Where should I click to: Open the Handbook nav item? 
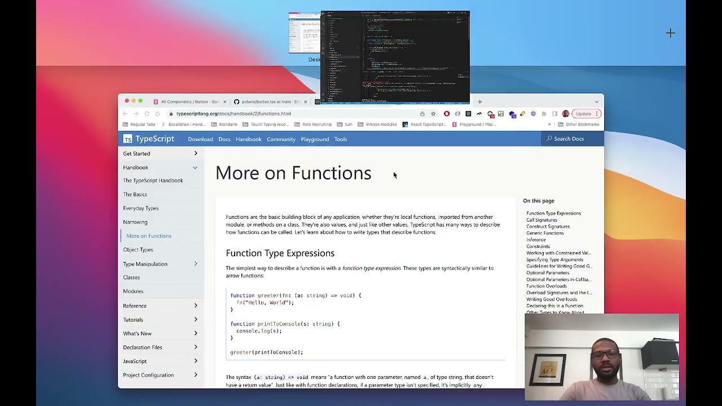pos(249,139)
